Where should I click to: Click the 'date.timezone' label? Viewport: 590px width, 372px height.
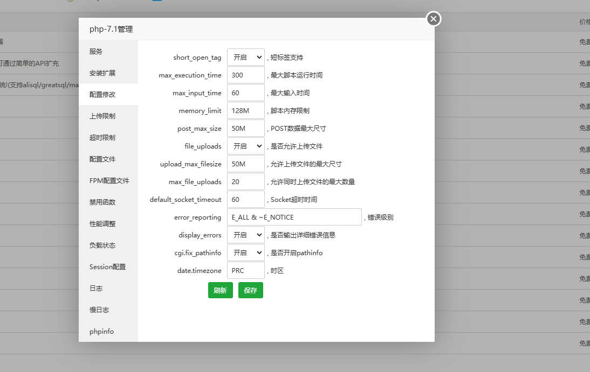tap(200, 271)
